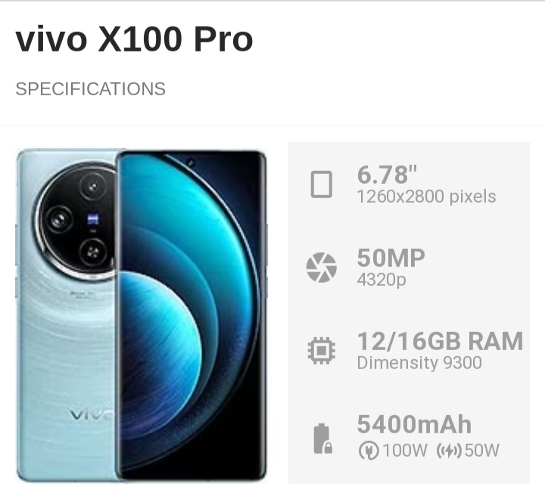Image resolution: width=545 pixels, height=496 pixels.
Task: Click the display size screen icon
Action: pos(321,184)
